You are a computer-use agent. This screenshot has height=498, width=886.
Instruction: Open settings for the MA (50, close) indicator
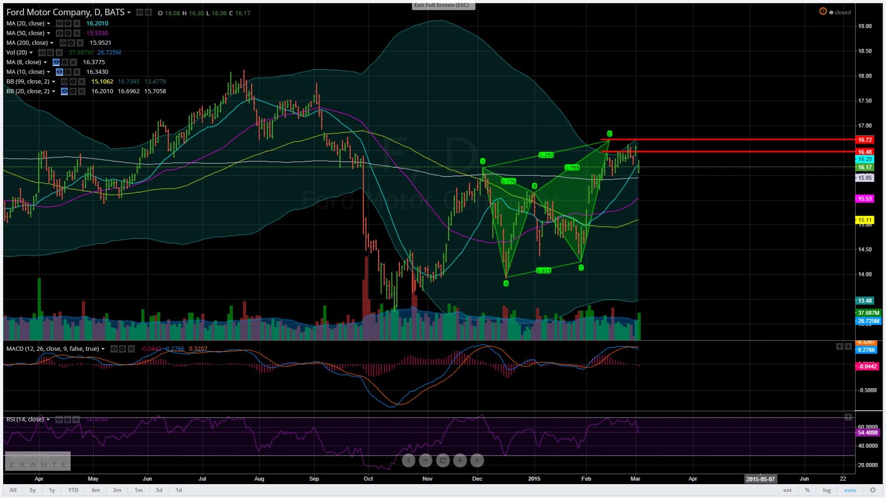click(68, 33)
